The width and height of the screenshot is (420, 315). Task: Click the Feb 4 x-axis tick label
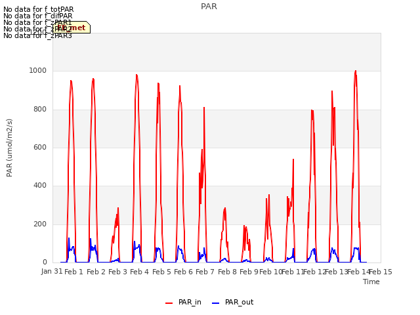140,272
